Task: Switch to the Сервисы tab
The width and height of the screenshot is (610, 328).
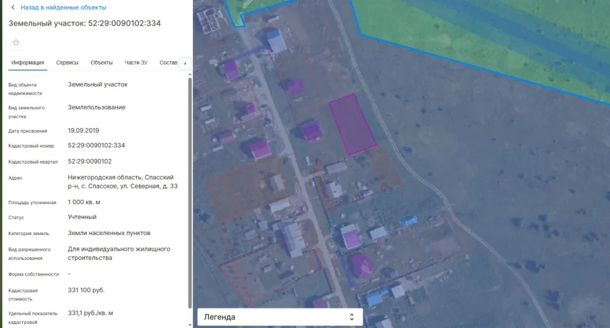Action: coord(67,63)
